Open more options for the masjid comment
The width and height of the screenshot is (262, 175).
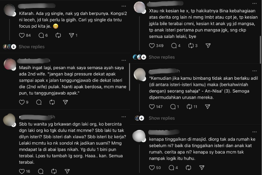[x=254, y=132]
